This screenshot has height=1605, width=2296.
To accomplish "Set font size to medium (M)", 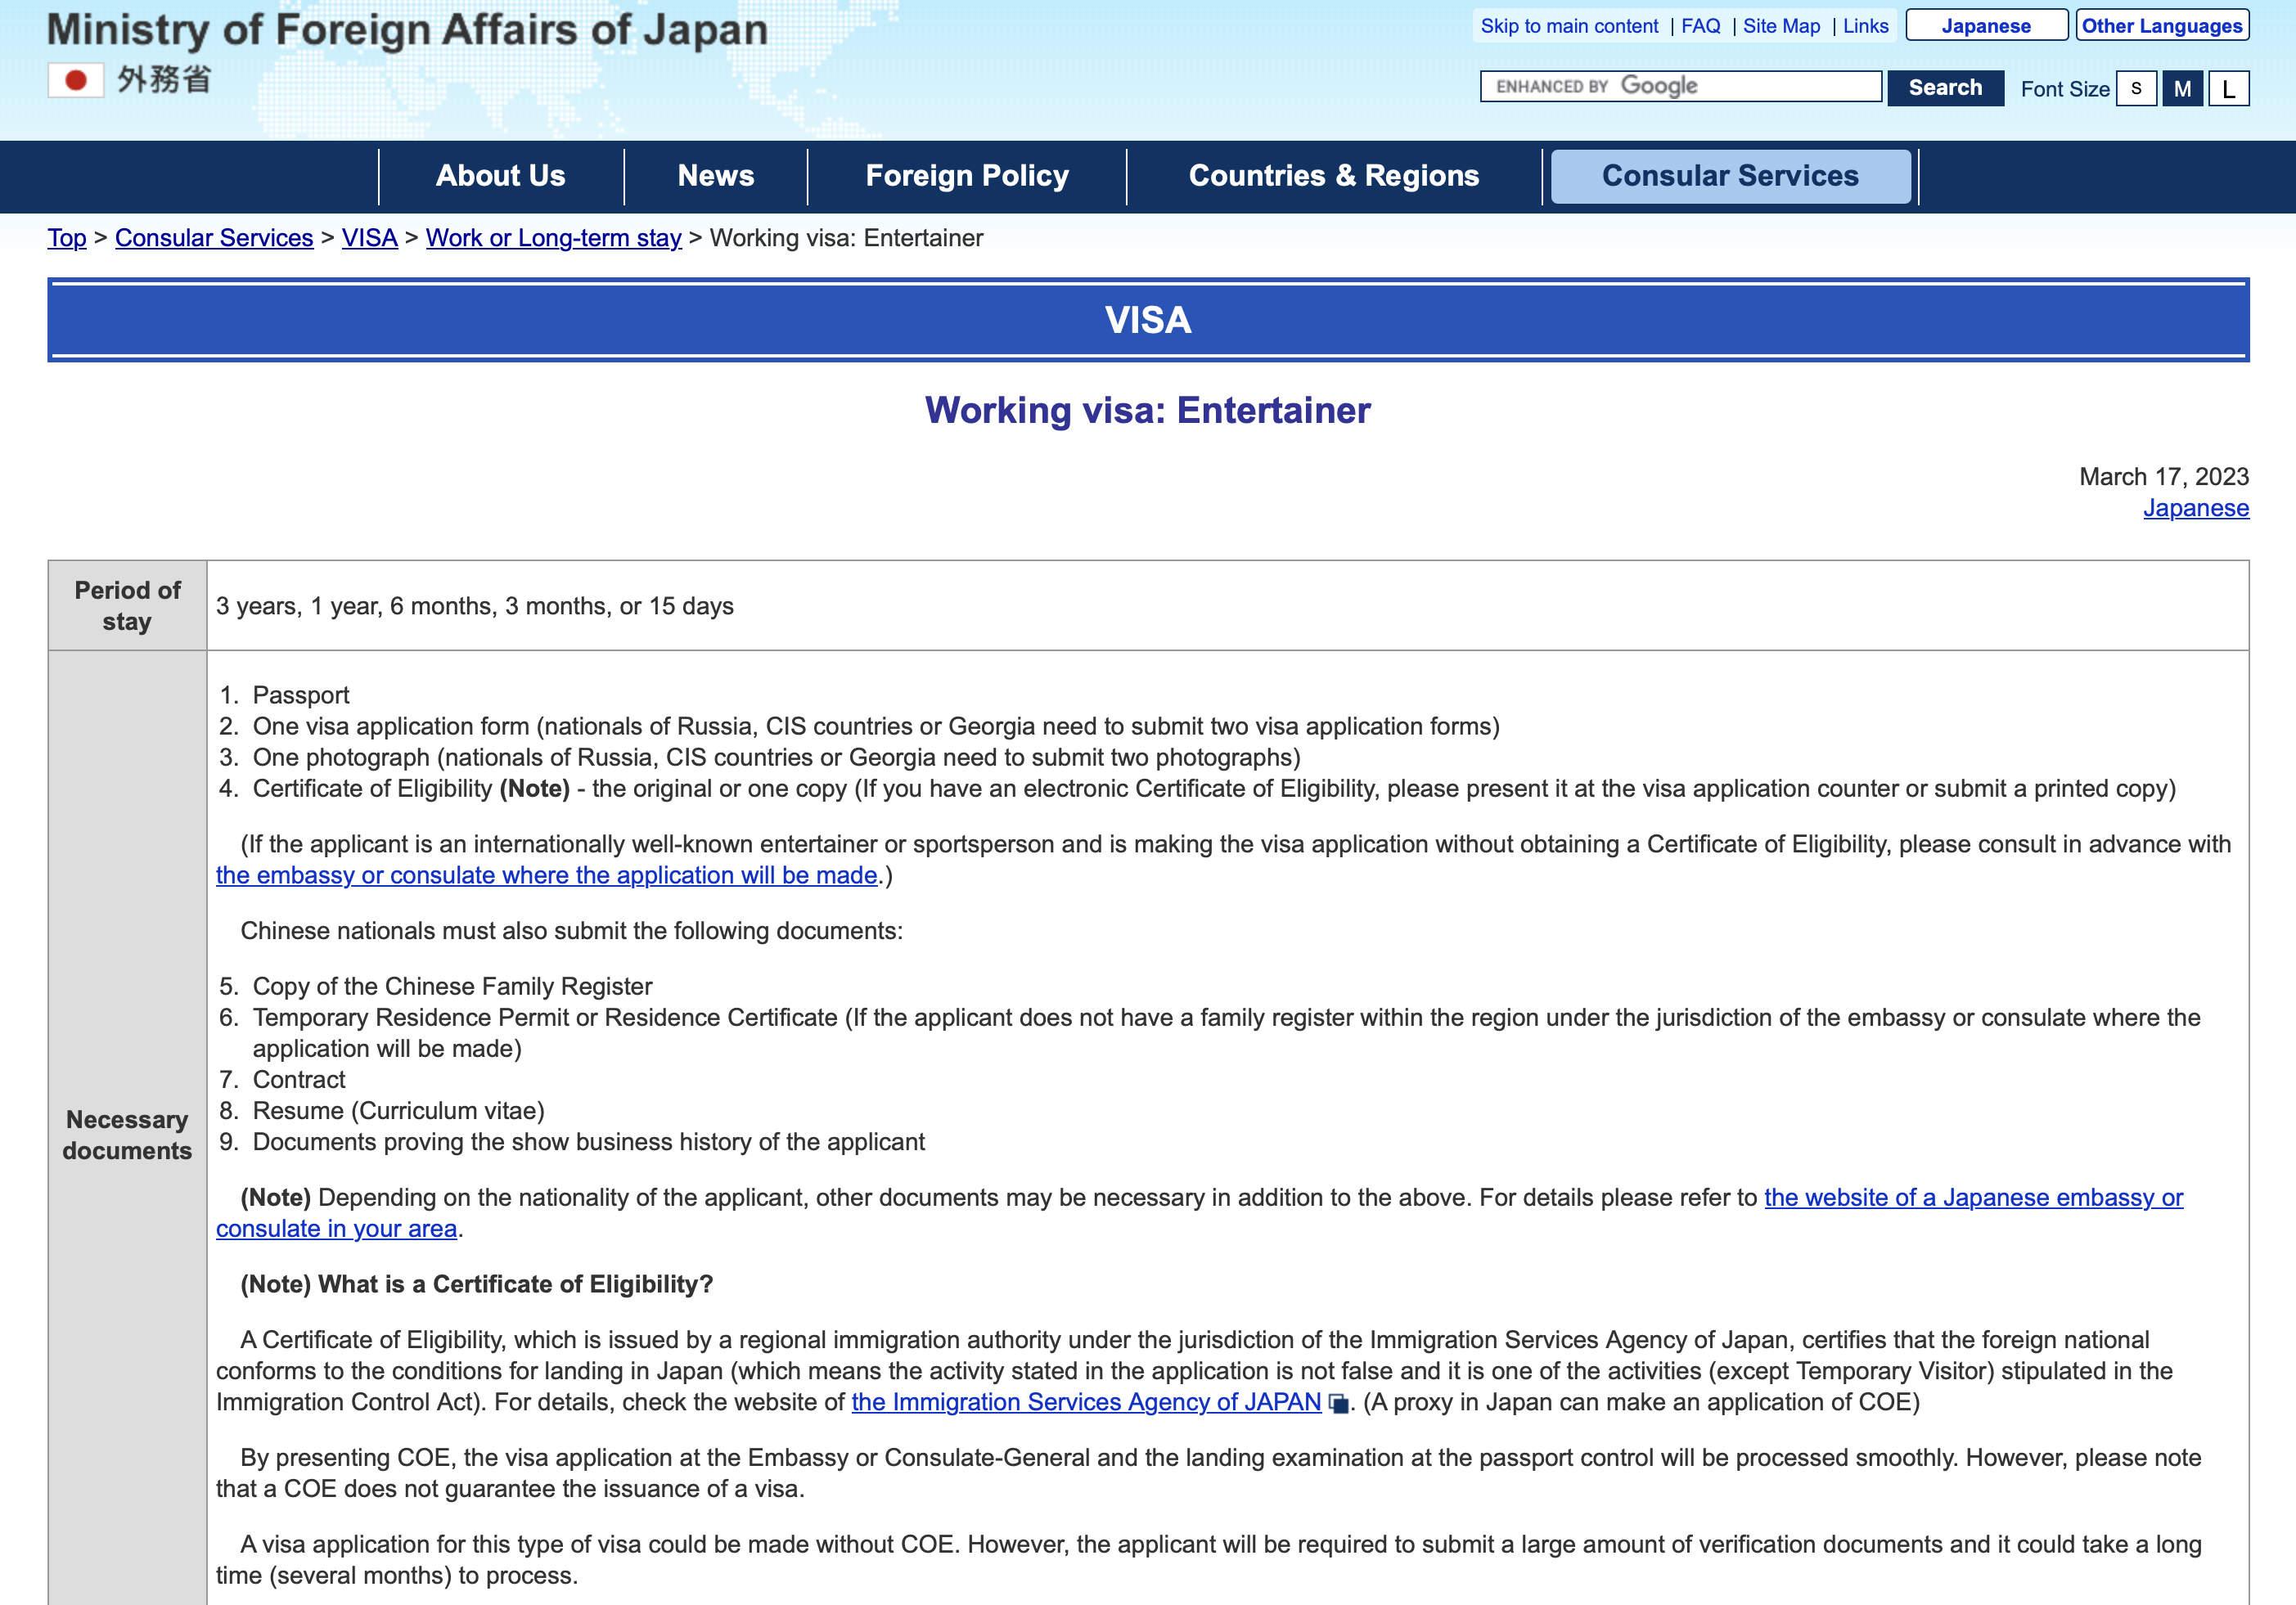I will click(x=2182, y=88).
